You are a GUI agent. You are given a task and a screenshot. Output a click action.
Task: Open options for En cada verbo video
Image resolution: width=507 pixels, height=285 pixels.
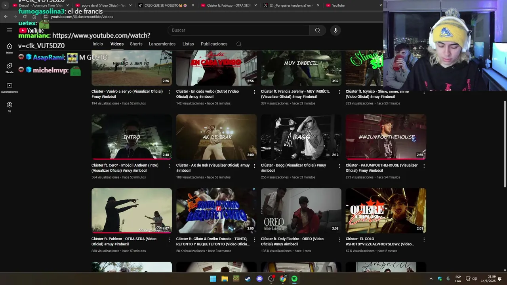coord(255,92)
